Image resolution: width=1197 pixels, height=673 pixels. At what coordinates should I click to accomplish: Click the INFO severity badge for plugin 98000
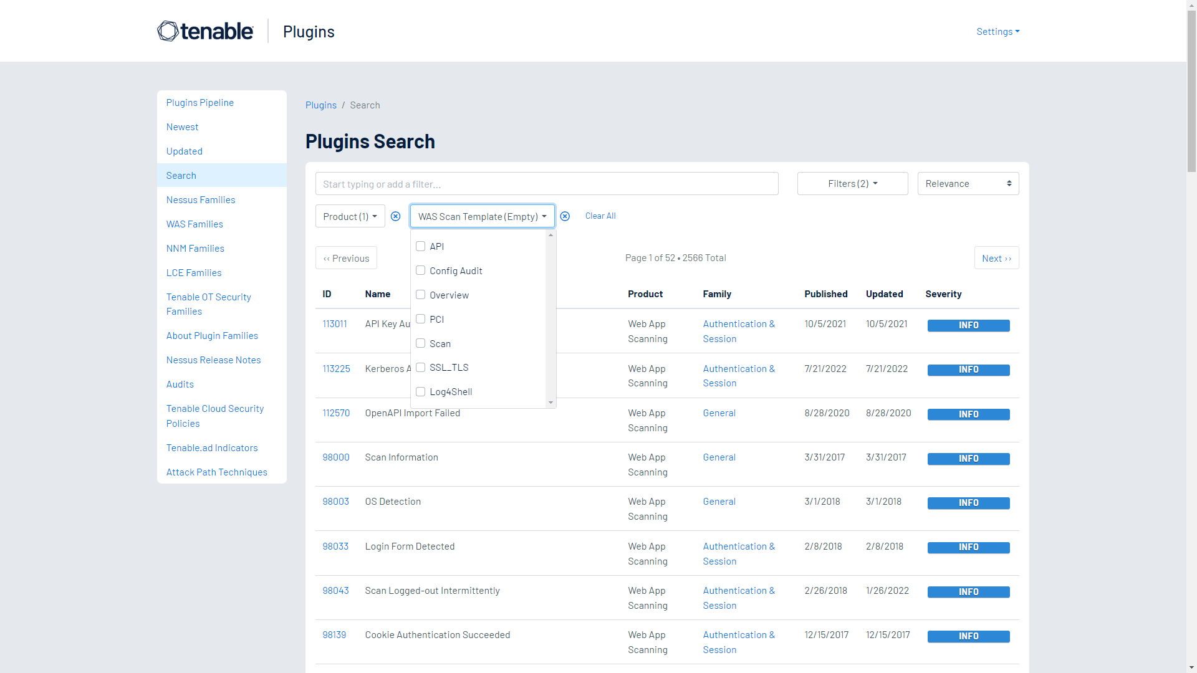coord(968,459)
